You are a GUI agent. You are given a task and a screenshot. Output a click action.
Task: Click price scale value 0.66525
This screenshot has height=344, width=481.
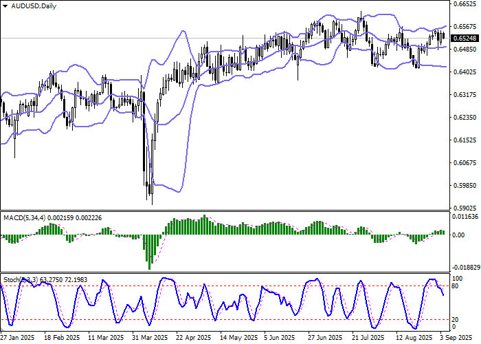(465, 4)
